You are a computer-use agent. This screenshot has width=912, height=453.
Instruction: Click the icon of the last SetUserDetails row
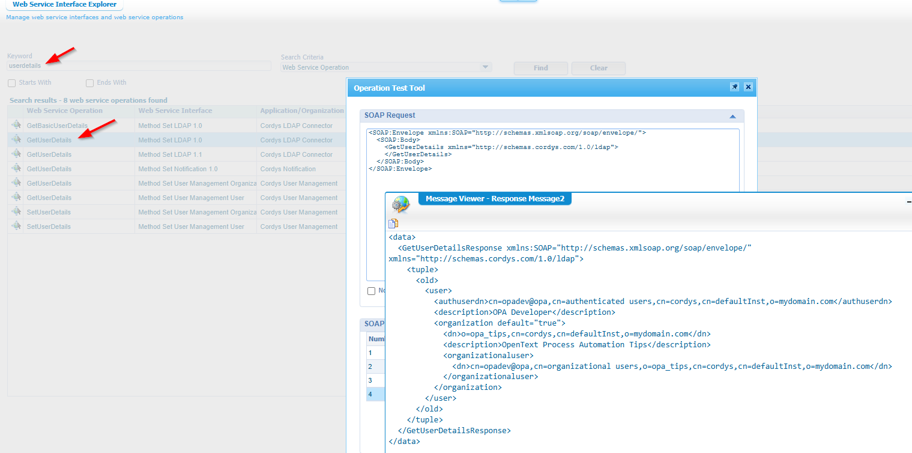click(x=16, y=227)
